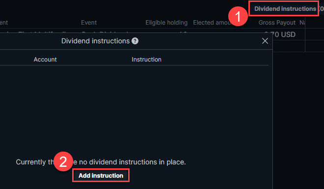Close the Dividend instructions dialog
Viewport: 324px width, 189px height.
(265, 41)
